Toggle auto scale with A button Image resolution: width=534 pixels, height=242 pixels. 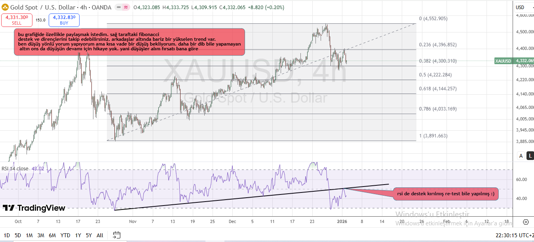tap(521, 156)
